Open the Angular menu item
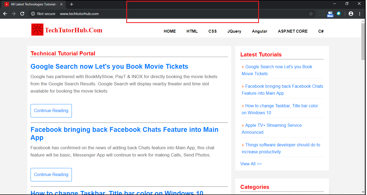The width and height of the screenshot is (367, 195). point(260,31)
